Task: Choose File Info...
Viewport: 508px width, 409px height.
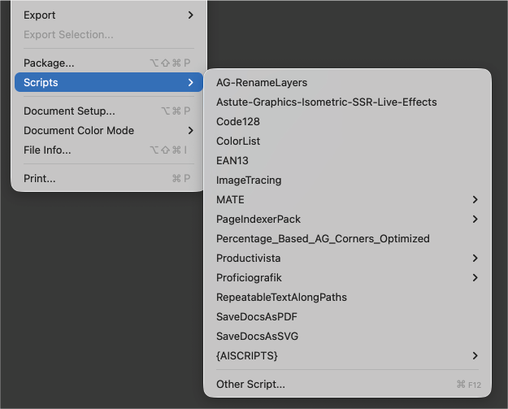Action: (109, 150)
